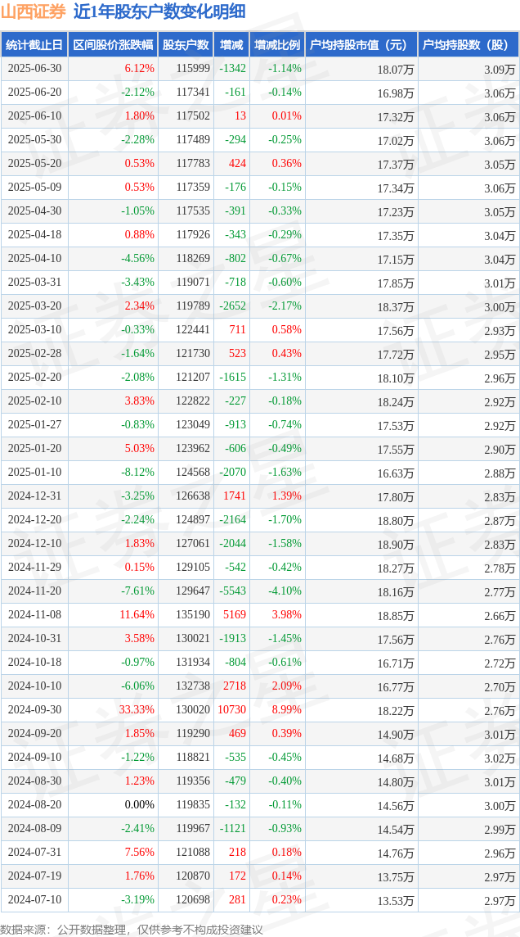Click the 股东户数 column header
520x937 pixels.
186,45
